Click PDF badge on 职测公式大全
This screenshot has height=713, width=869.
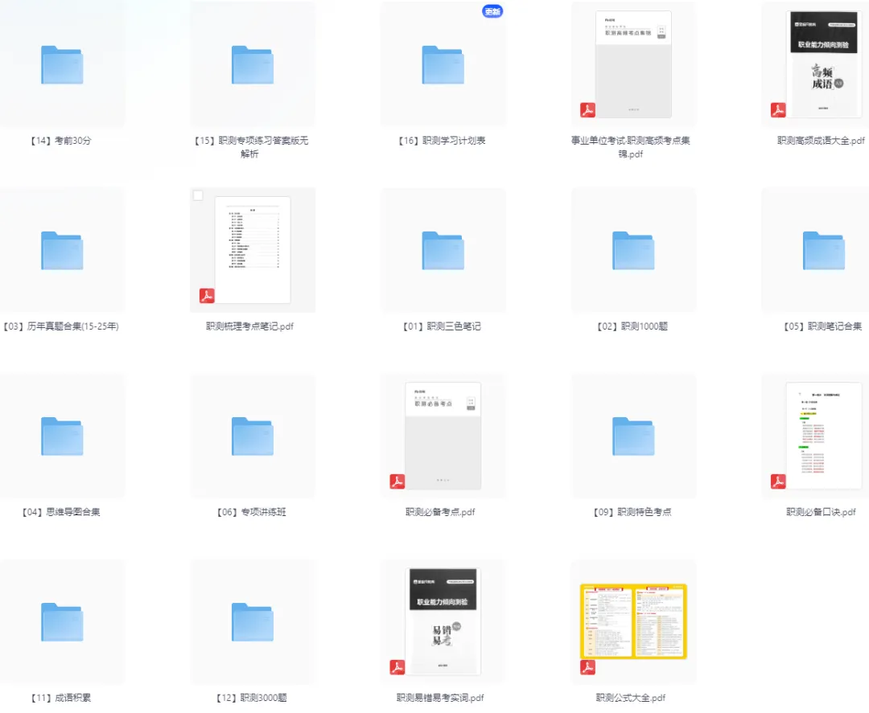tap(587, 667)
